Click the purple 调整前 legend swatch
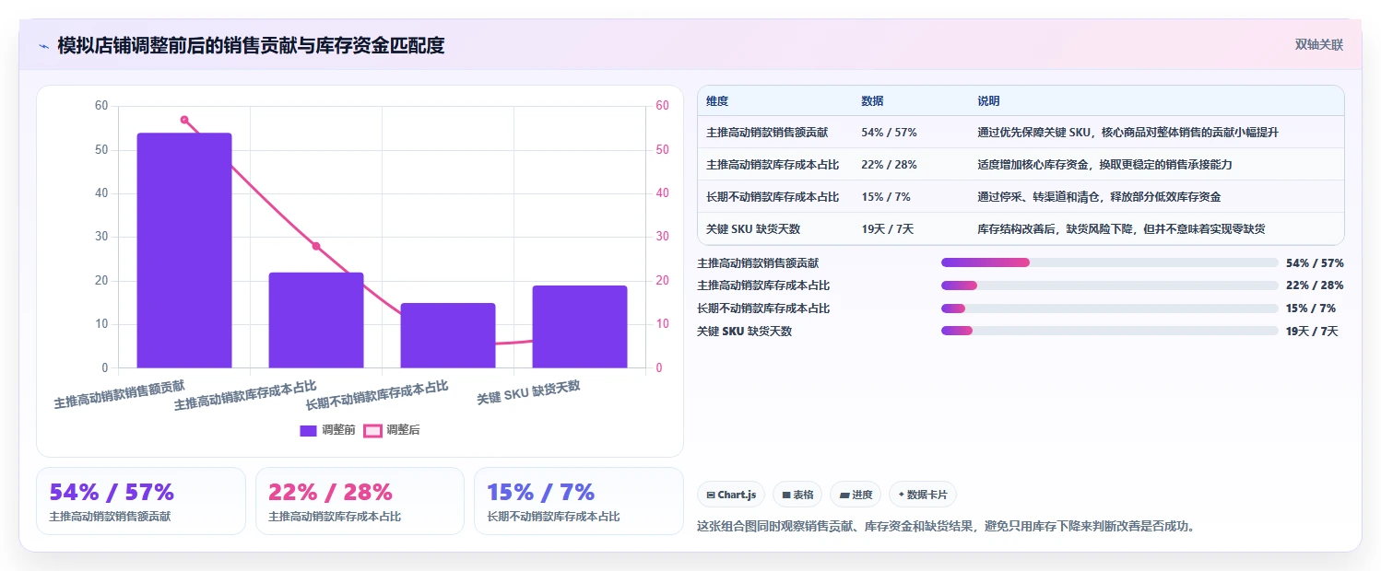 (308, 430)
